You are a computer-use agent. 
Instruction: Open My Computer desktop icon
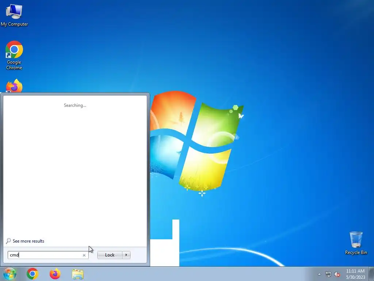pos(14,15)
